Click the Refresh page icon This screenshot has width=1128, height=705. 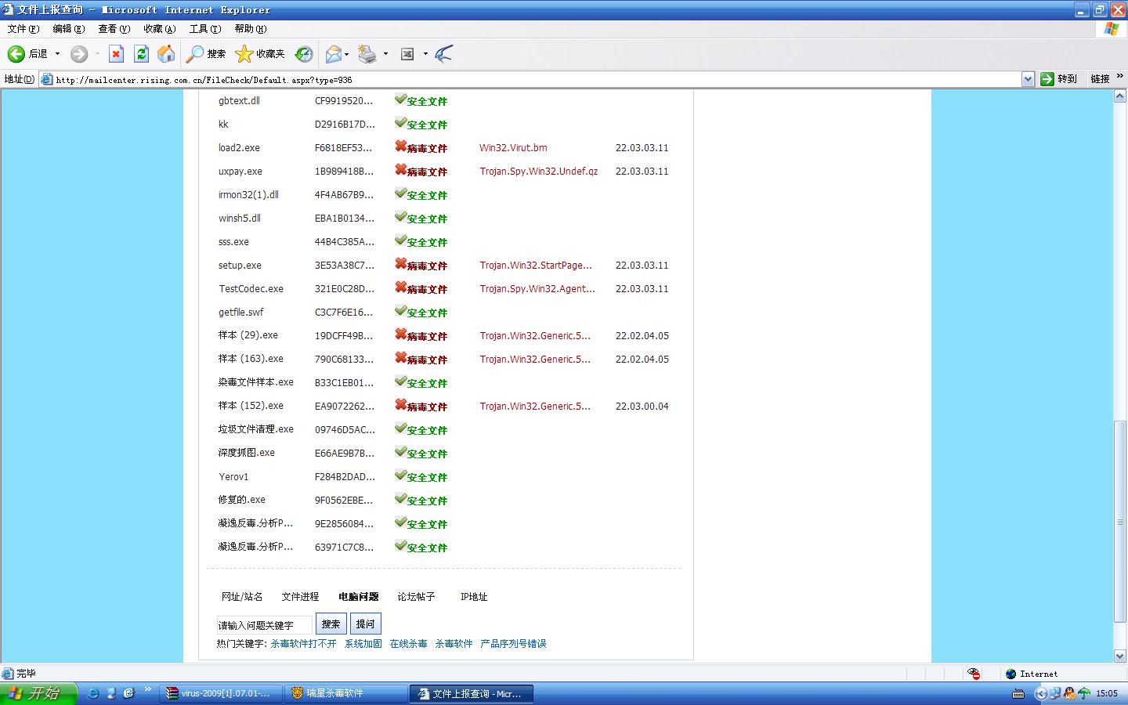pos(141,54)
